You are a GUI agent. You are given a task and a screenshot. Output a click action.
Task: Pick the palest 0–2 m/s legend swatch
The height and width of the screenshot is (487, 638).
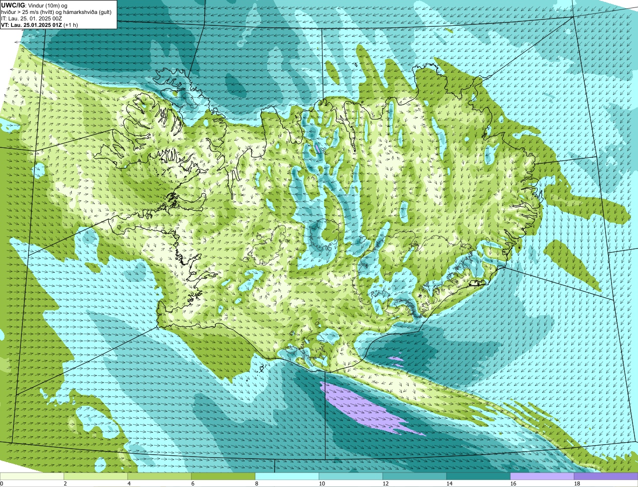[32, 477]
